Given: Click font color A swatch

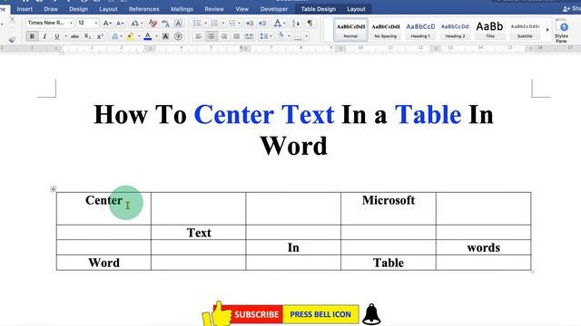Looking at the screenshot, I should pyautogui.click(x=148, y=36).
